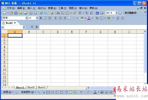Viewport: 148px width, 100px height.
Task: Open the 插入 (Insert) menu
Action: point(31,8)
